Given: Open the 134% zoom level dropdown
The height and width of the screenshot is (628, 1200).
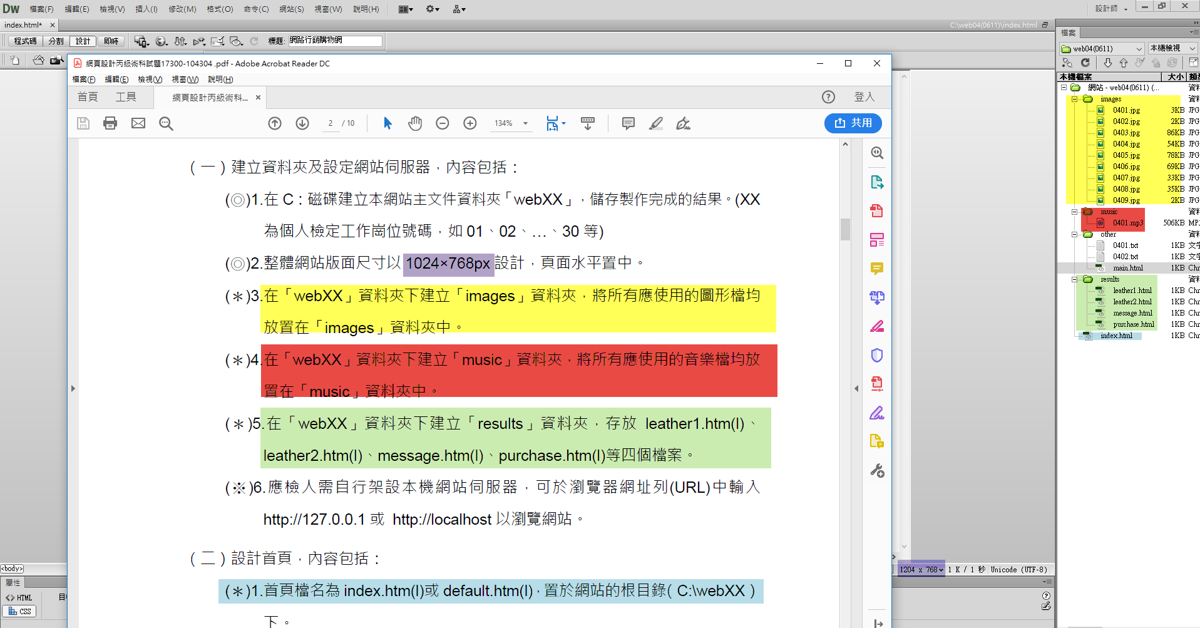Looking at the screenshot, I should (525, 123).
